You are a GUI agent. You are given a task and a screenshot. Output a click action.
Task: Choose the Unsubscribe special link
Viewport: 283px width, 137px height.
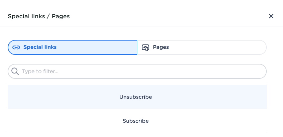136,97
